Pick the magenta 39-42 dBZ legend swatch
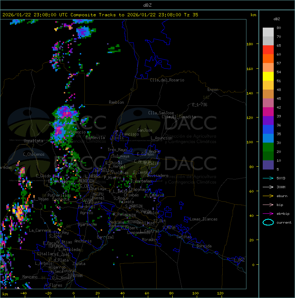 click(x=268, y=112)
